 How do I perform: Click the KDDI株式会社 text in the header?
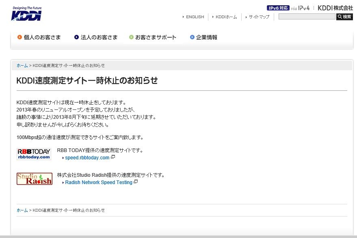click(335, 8)
